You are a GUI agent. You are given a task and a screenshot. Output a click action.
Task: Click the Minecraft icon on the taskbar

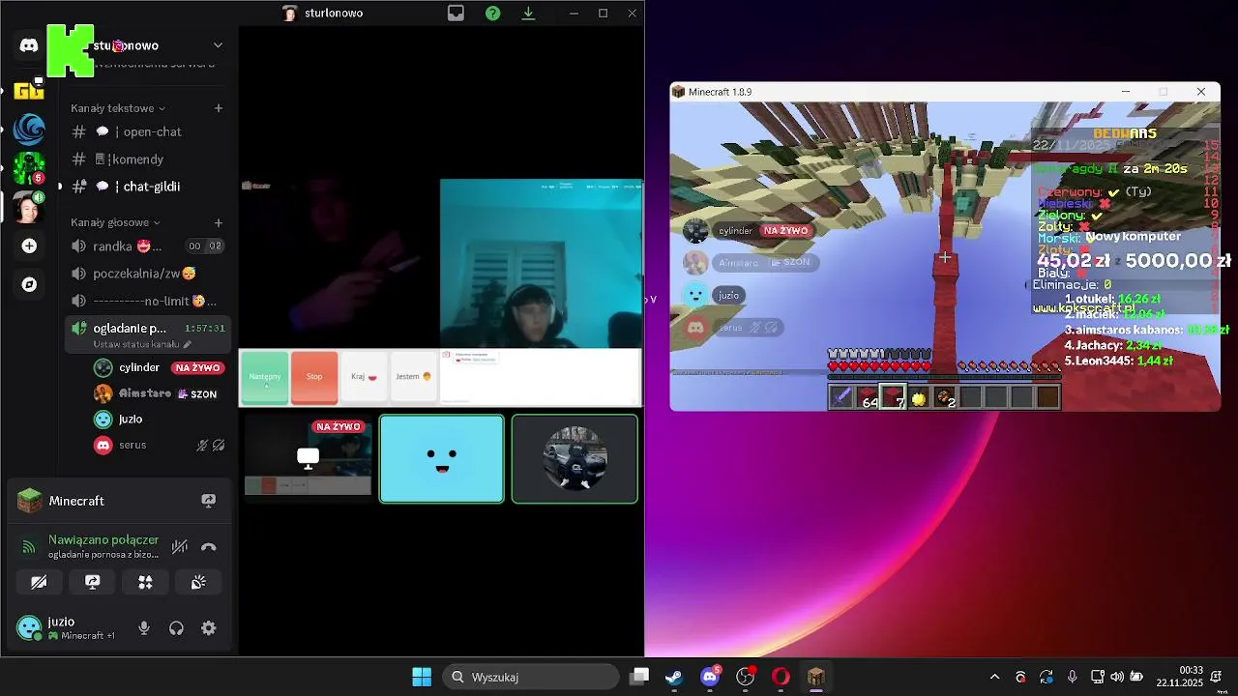coord(816,677)
